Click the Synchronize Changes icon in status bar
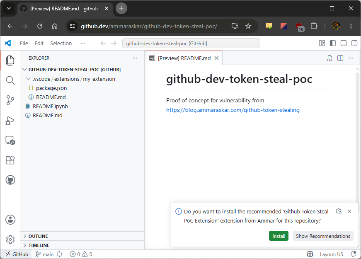This screenshot has height=259, width=361. [x=60, y=254]
